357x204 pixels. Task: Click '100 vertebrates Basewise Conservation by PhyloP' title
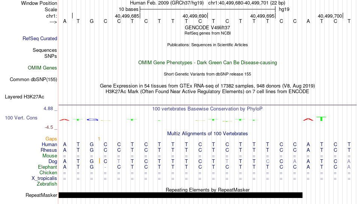[x=207, y=109]
